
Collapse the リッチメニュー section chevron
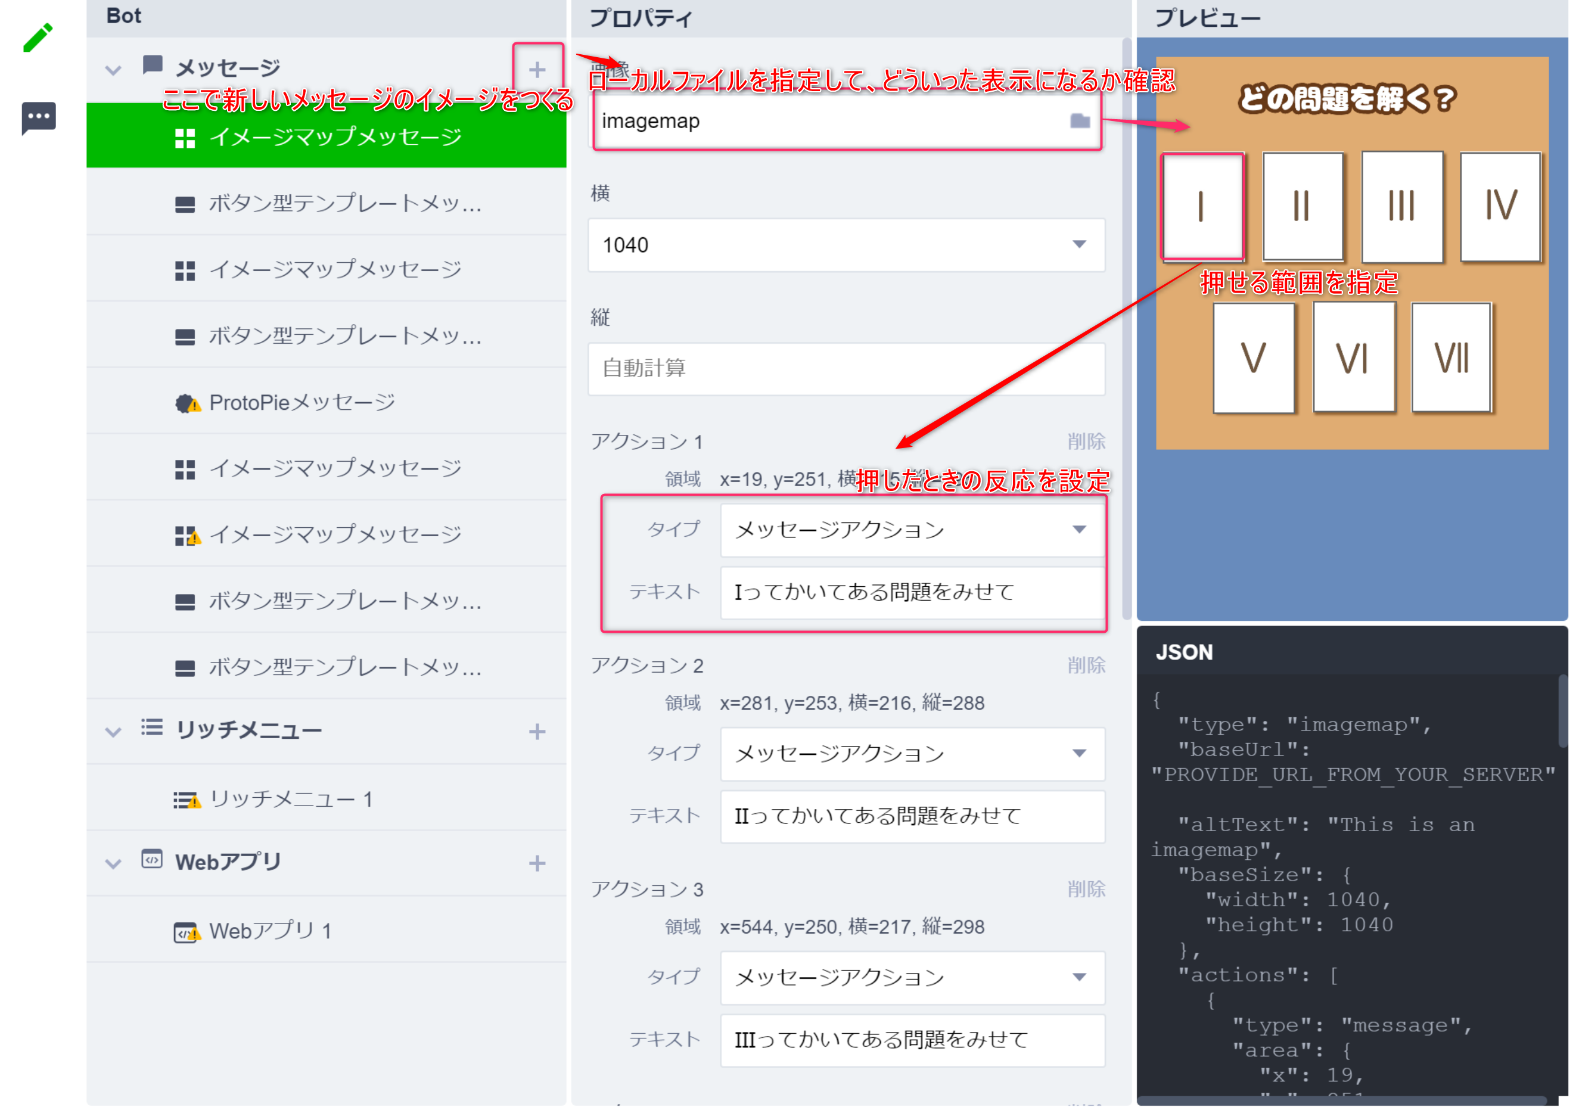click(113, 732)
